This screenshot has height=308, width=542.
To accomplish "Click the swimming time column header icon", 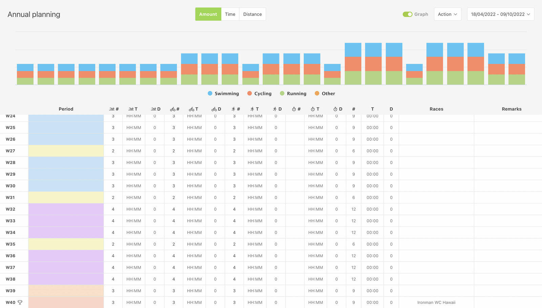I will [x=131, y=109].
